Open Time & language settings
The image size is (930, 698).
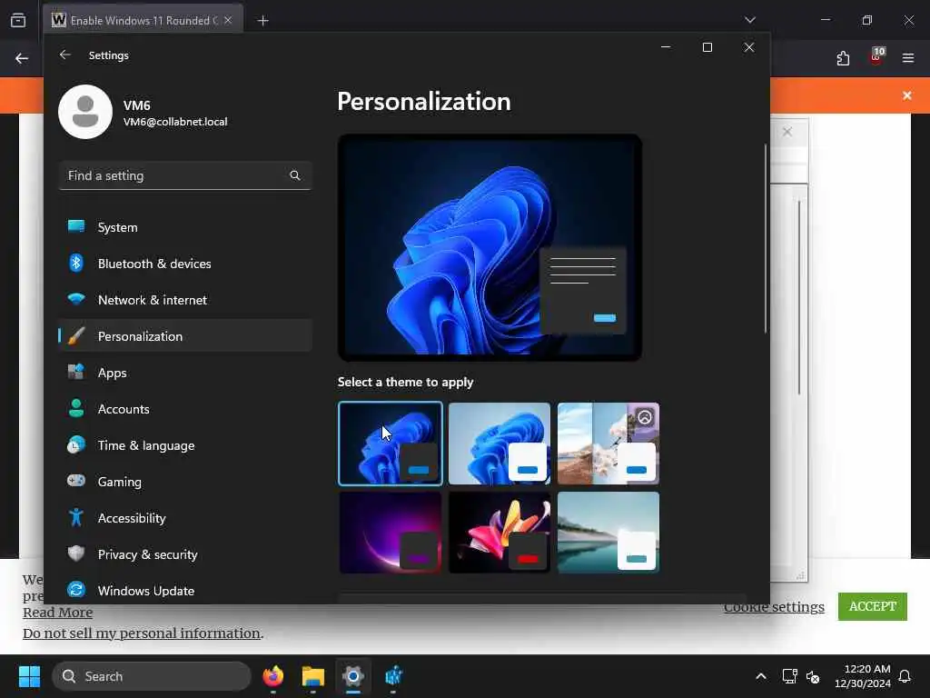pyautogui.click(x=185, y=445)
